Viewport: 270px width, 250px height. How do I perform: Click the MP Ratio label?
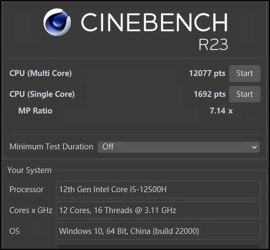pyautogui.click(x=35, y=110)
